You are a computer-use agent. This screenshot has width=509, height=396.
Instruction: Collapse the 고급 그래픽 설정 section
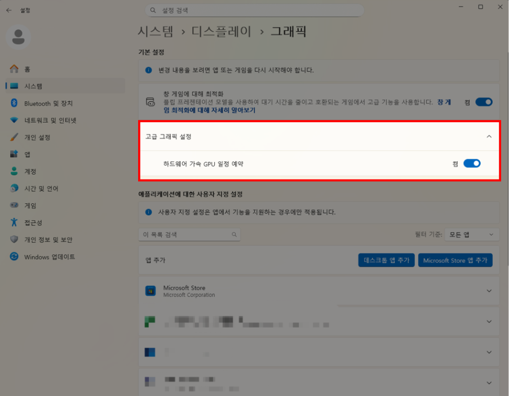point(489,136)
